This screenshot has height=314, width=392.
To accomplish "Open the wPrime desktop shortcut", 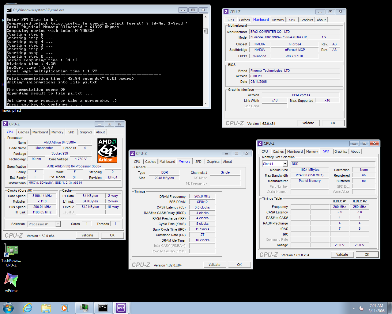I will tap(11, 282).
